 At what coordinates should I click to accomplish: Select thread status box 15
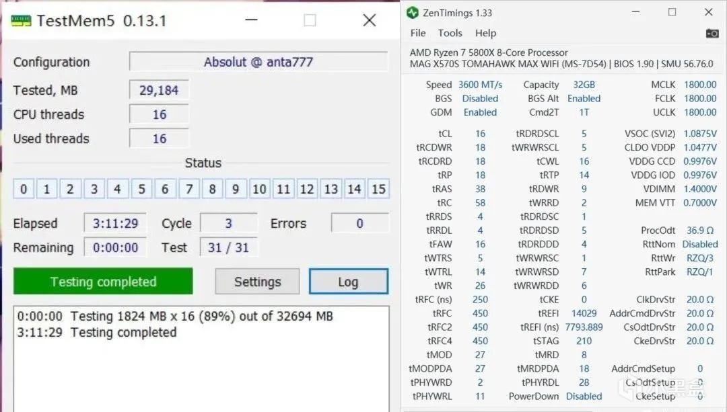[x=378, y=189]
